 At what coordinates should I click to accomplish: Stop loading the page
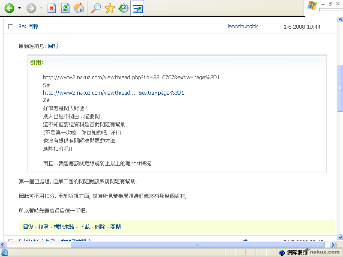pos(52,8)
